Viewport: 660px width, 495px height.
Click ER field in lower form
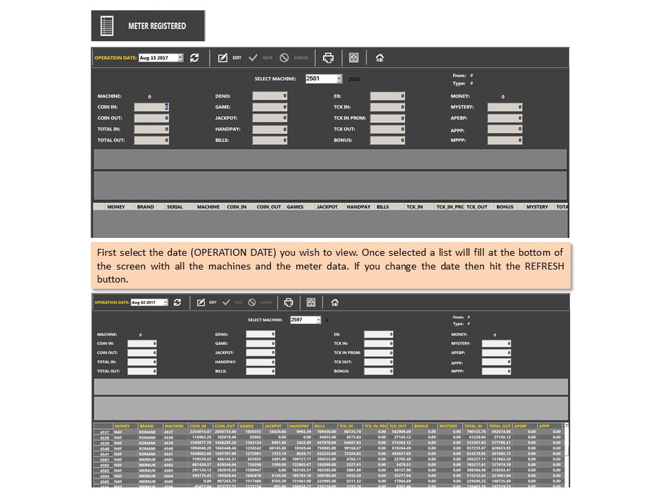coord(379,334)
